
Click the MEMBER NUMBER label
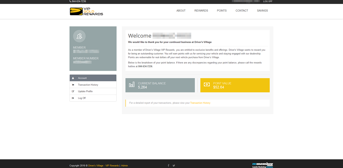pyautogui.click(x=86, y=58)
